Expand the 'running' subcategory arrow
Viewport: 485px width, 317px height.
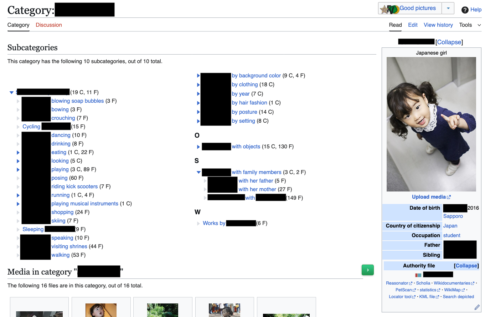click(18, 195)
